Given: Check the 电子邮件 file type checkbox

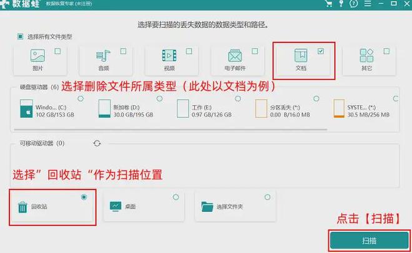Looking at the screenshot, I should (x=255, y=51).
